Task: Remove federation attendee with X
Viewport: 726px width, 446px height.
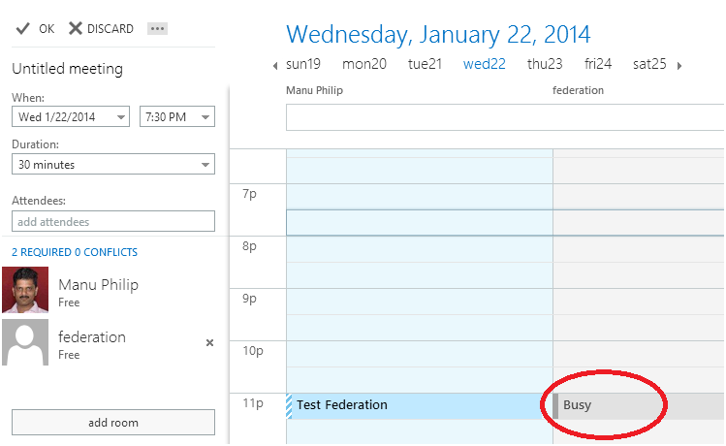Action: click(209, 342)
